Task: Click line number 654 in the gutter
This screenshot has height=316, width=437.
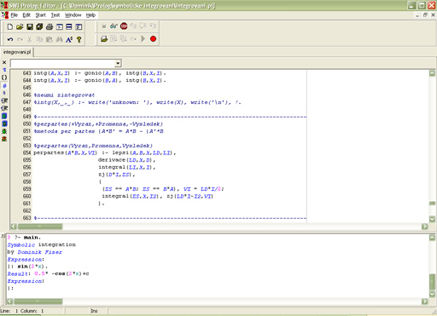Action: 26,152
